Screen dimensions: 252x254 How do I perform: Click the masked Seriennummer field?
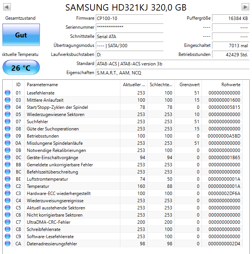click(130, 27)
